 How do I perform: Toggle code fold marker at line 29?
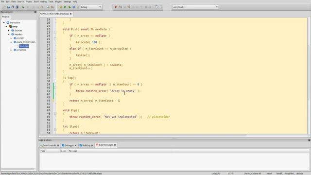point(55,52)
